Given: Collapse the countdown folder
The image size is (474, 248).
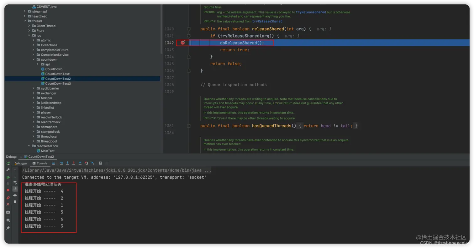Looking at the screenshot, I should coord(34,59).
